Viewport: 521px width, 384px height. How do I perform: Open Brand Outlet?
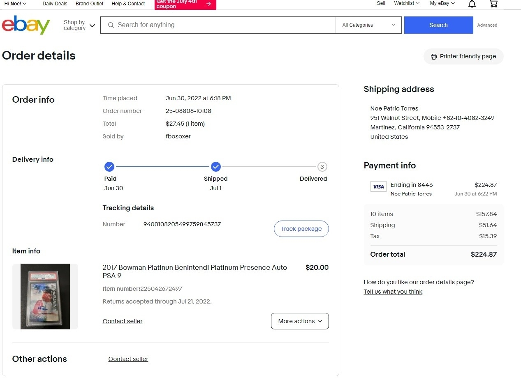click(x=90, y=4)
